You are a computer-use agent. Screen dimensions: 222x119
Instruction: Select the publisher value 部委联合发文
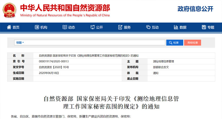click(161, 67)
